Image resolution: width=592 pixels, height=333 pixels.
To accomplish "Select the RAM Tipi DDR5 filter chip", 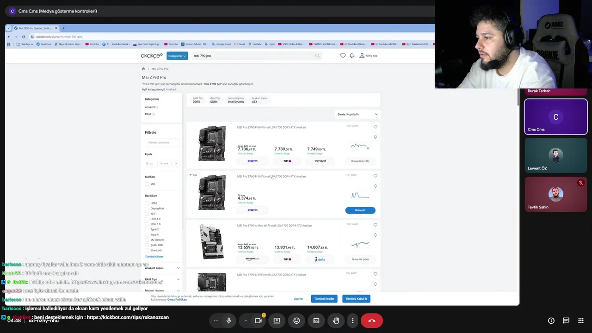I will 197,100.
